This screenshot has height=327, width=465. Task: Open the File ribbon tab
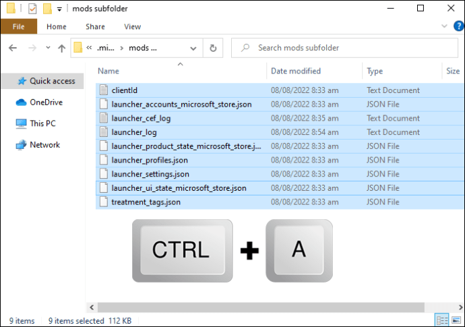(19, 26)
